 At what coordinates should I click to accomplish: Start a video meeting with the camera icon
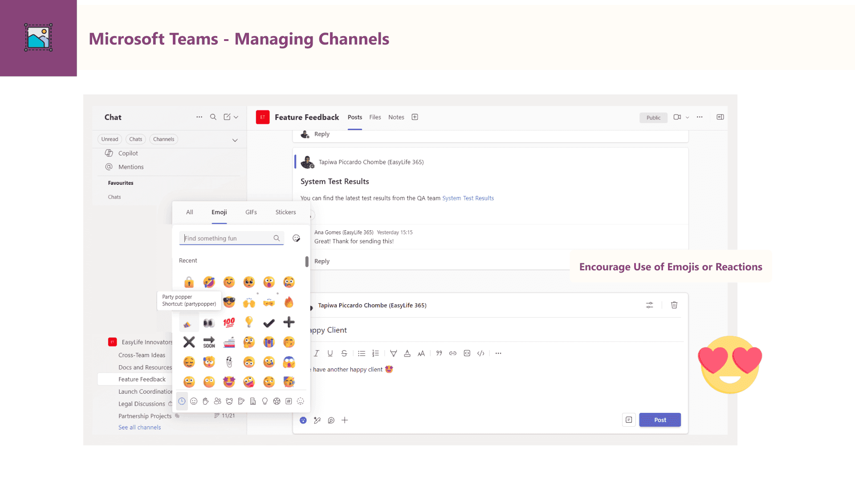677,117
